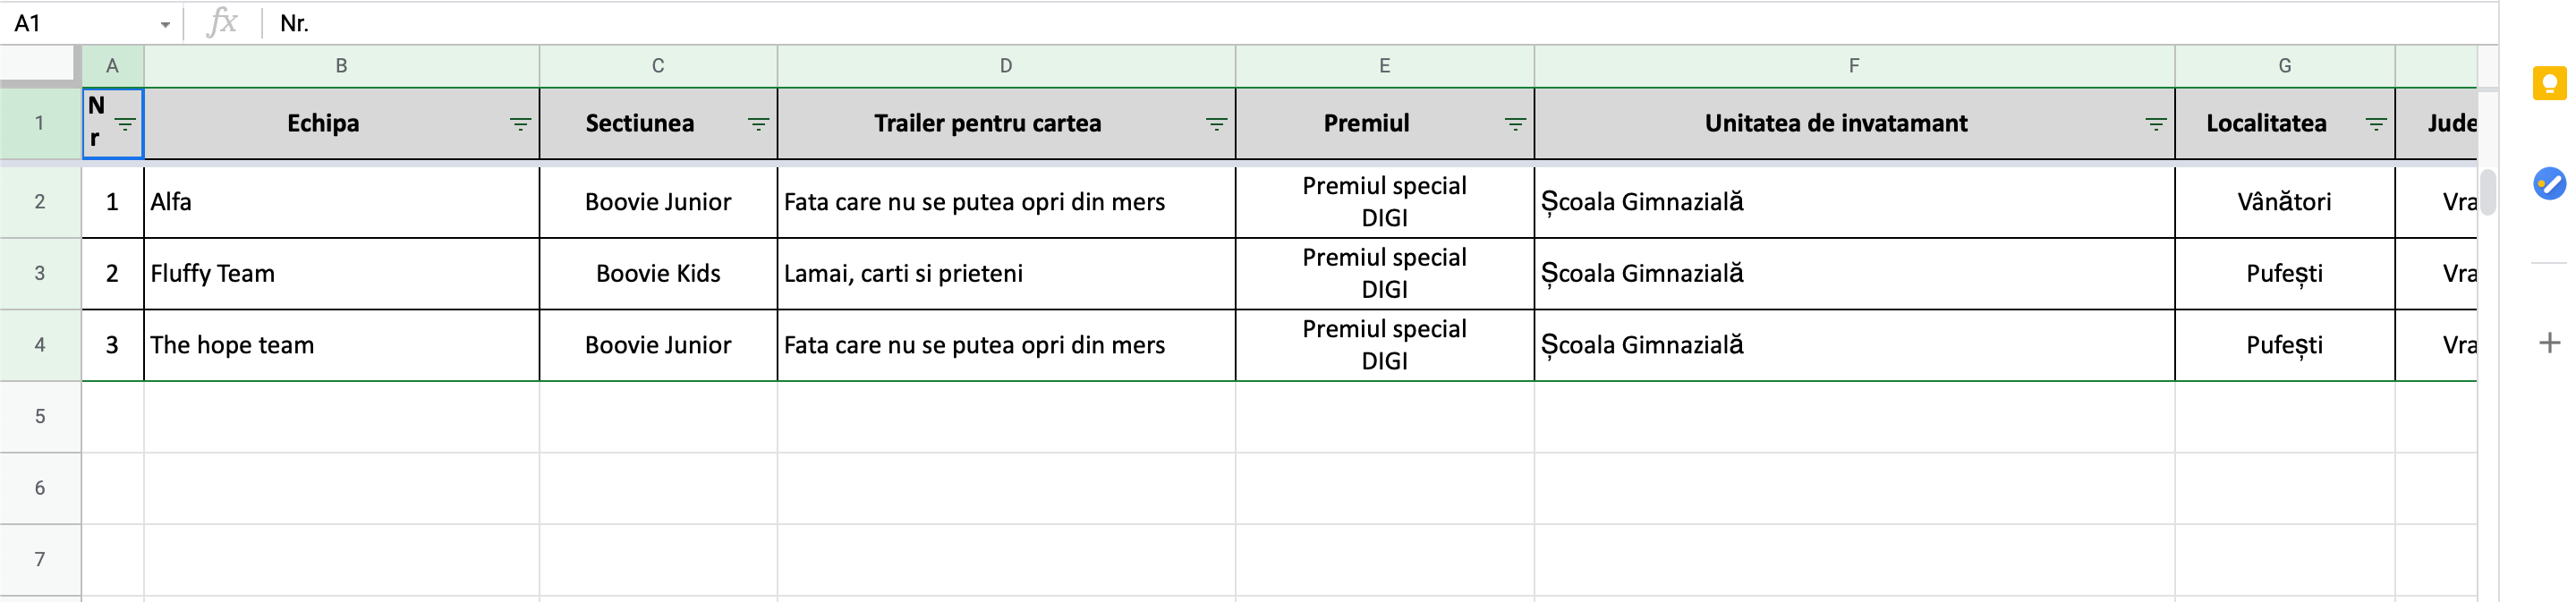
Task: Open the Name Box dropdown arrow
Action: click(x=165, y=24)
